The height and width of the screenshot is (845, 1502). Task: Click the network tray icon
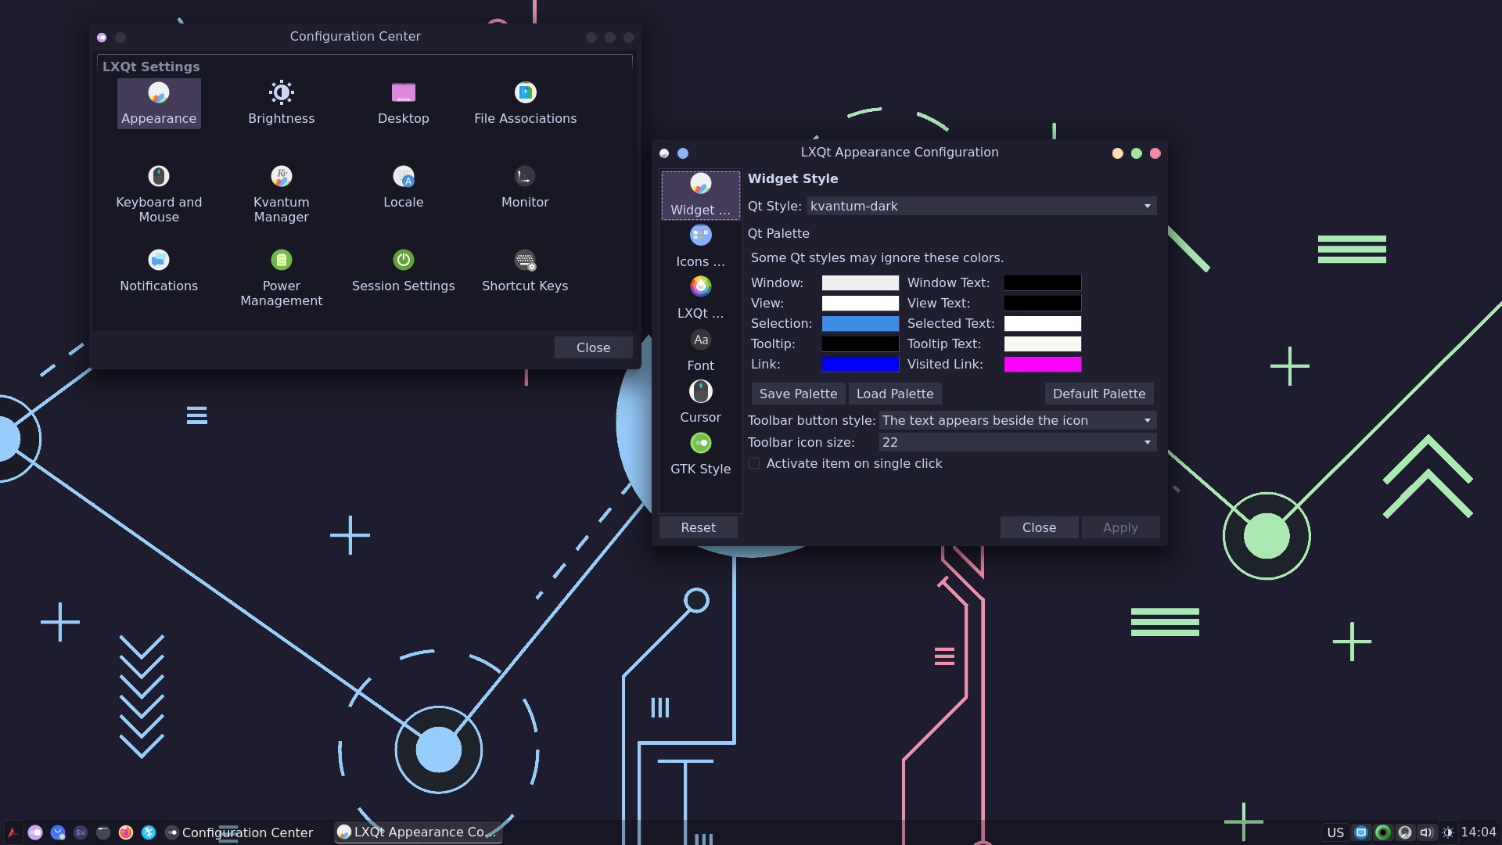pos(1361,832)
